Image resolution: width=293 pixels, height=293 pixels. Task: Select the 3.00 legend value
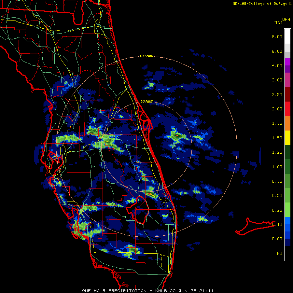pos(277,80)
